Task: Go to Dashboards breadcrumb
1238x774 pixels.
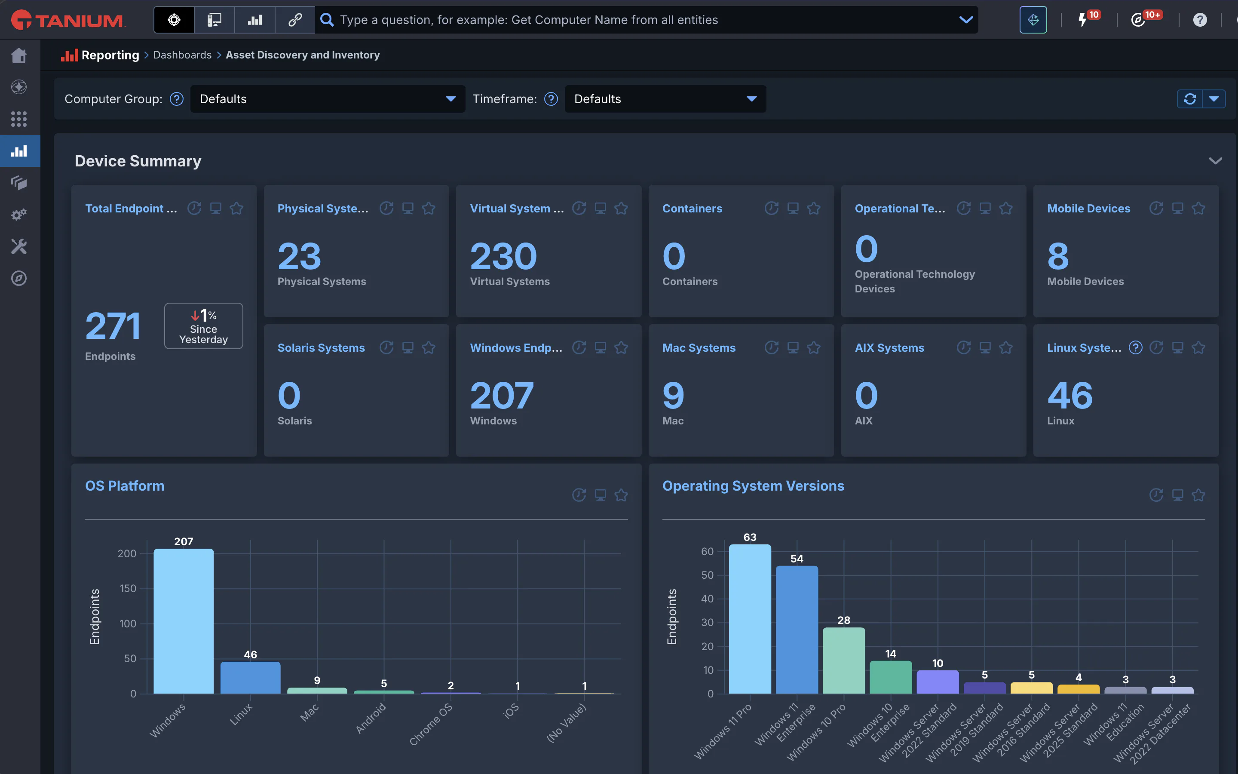Action: click(182, 55)
